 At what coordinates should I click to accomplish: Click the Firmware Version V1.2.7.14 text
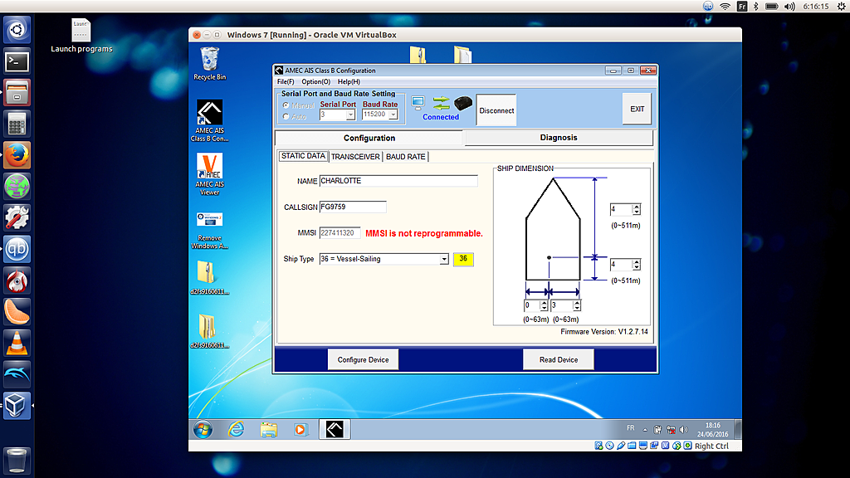(x=604, y=332)
